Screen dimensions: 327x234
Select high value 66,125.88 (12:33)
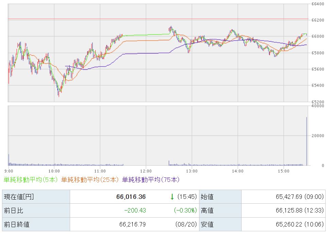300,210
